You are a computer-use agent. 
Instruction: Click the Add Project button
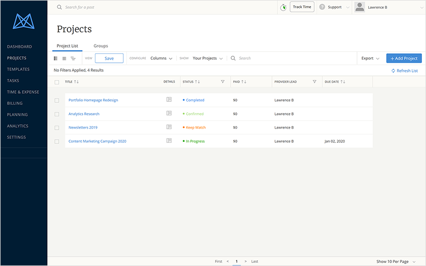[404, 58]
